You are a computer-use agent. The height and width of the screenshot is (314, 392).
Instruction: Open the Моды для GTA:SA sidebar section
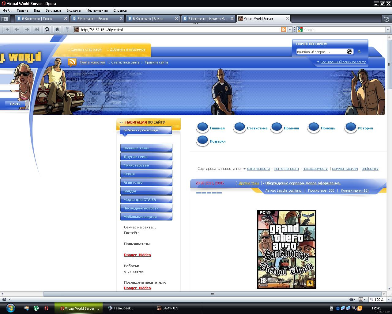pos(146,199)
